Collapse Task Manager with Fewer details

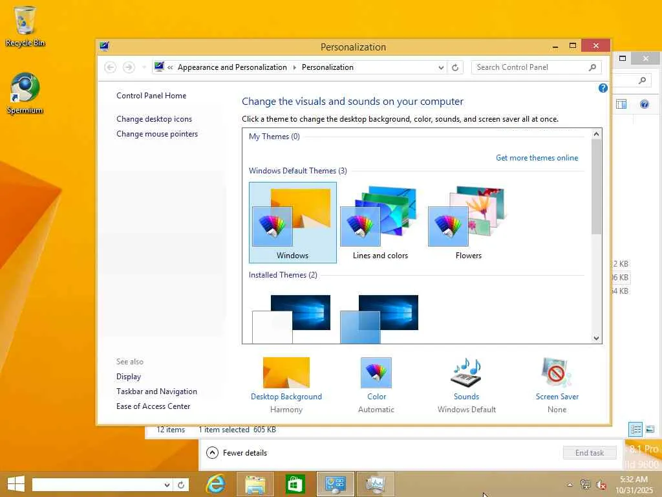237,452
